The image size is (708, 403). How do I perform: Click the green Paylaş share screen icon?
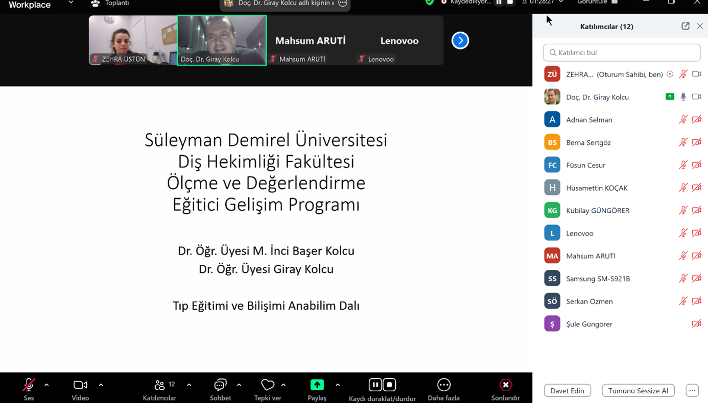317,385
